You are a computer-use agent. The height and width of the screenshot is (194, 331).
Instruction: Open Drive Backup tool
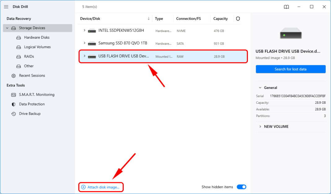30,114
